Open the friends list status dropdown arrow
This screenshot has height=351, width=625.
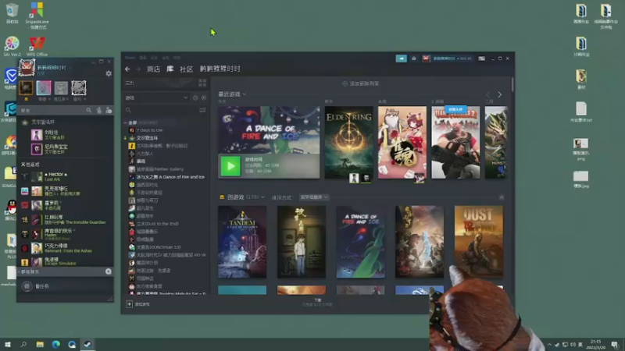(70, 68)
